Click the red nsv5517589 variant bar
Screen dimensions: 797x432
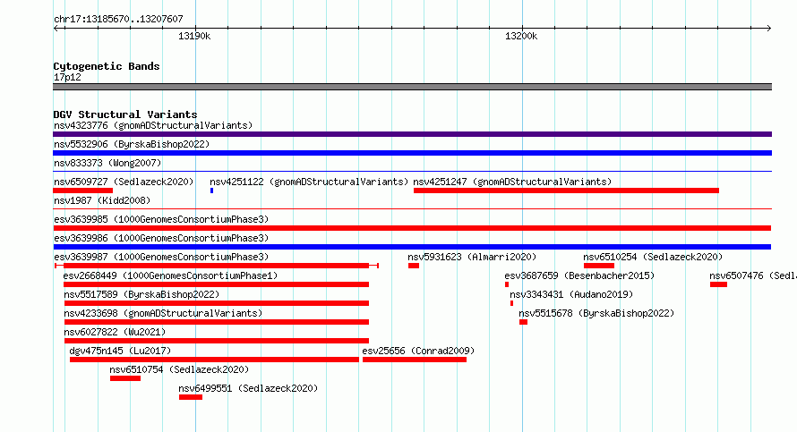[x=217, y=303]
